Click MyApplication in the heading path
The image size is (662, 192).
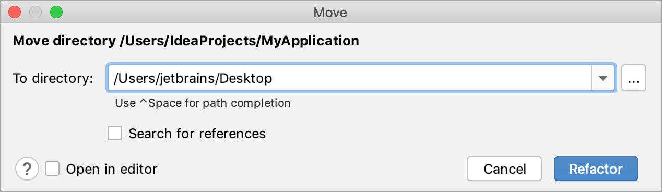[x=310, y=41]
